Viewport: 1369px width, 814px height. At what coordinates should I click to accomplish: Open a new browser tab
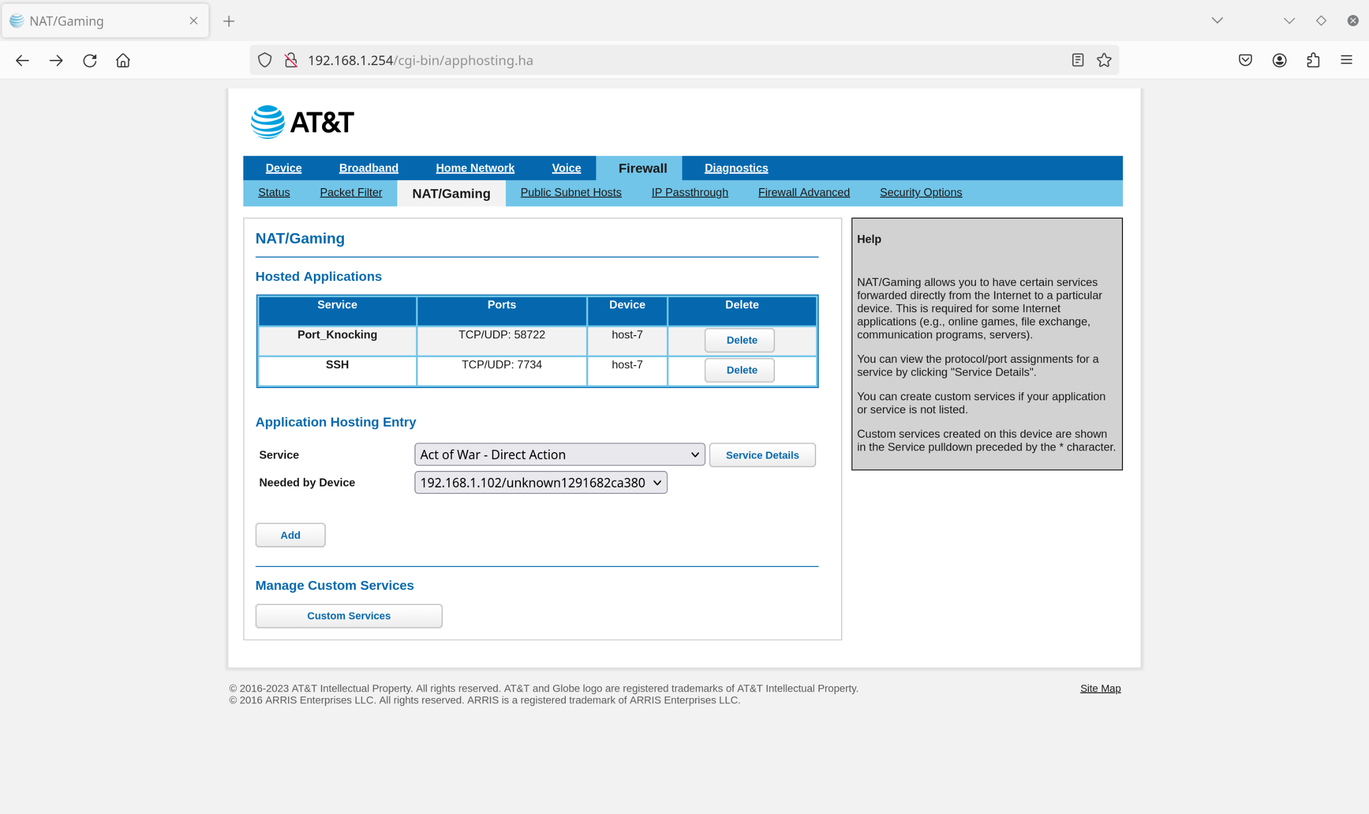(x=229, y=21)
